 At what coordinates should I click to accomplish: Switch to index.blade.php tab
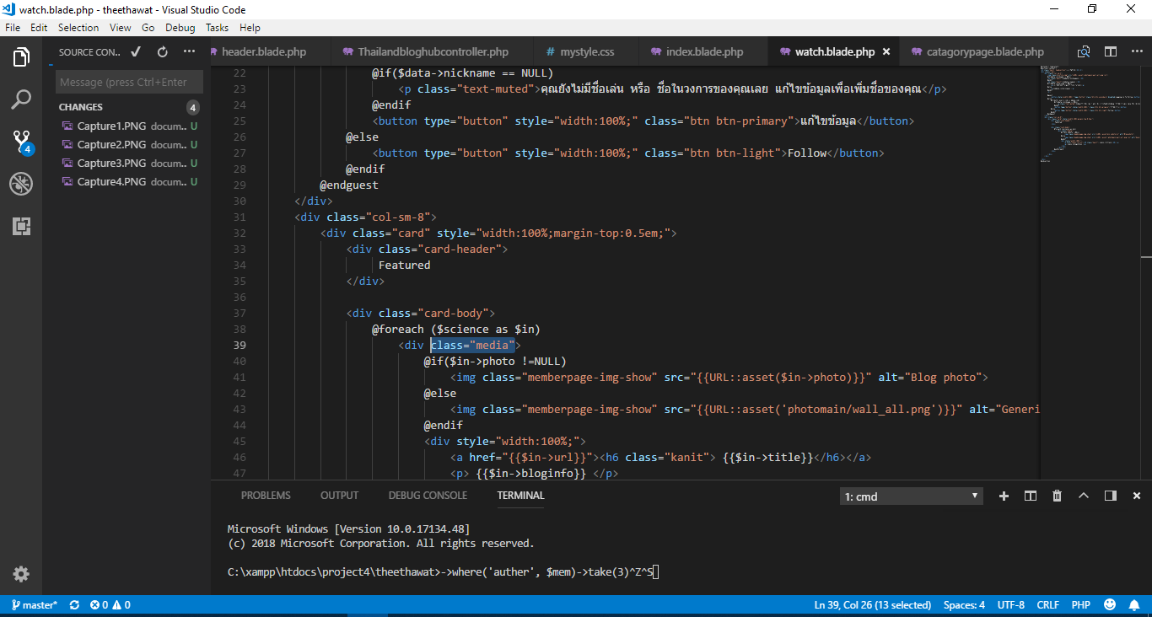pyautogui.click(x=704, y=51)
